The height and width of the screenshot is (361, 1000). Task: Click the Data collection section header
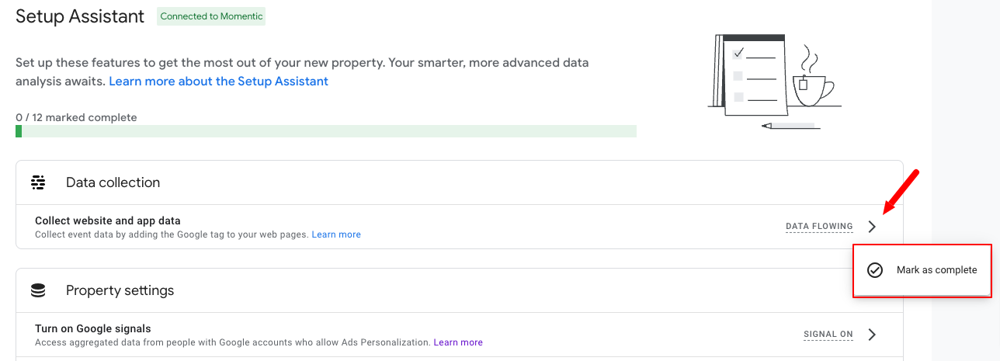(460, 182)
